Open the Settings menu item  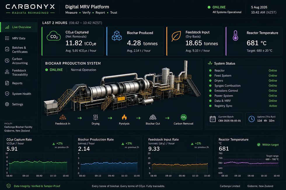pyautogui.click(x=19, y=104)
